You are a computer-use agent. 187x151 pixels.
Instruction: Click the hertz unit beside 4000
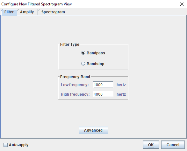coord(121,94)
